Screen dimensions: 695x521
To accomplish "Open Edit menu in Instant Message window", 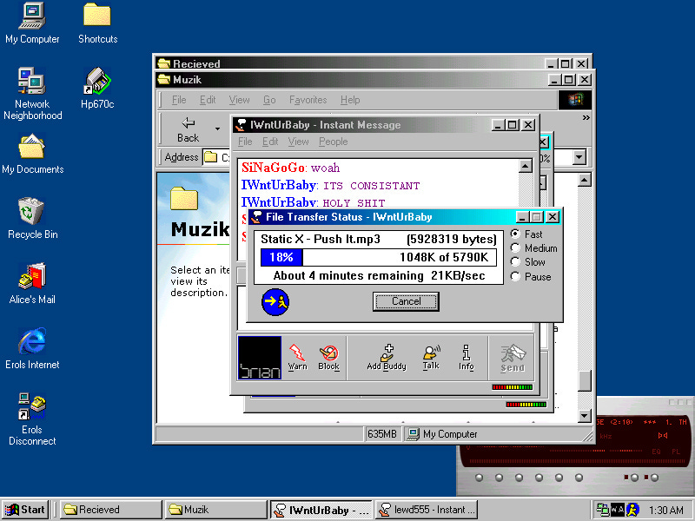I will pyautogui.click(x=270, y=142).
